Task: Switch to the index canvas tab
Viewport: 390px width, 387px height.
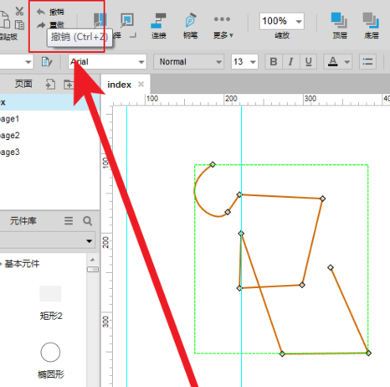Action: [119, 85]
